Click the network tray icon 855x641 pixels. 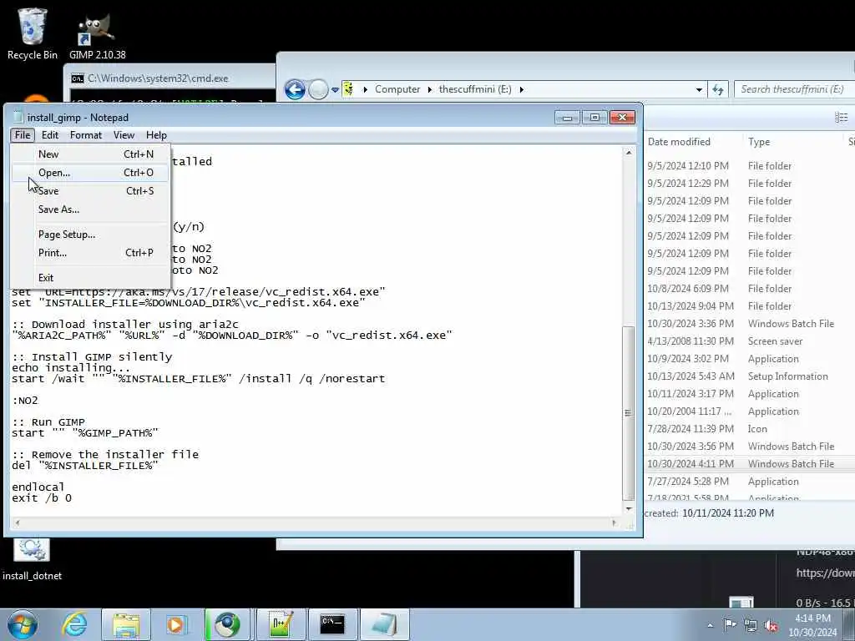pos(751,625)
